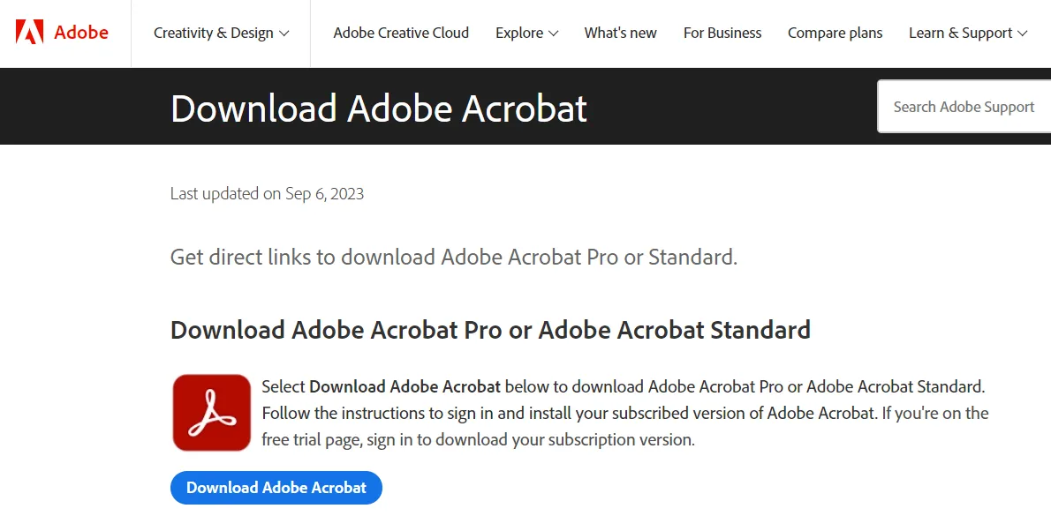Open the Explore dropdown menu

click(526, 33)
